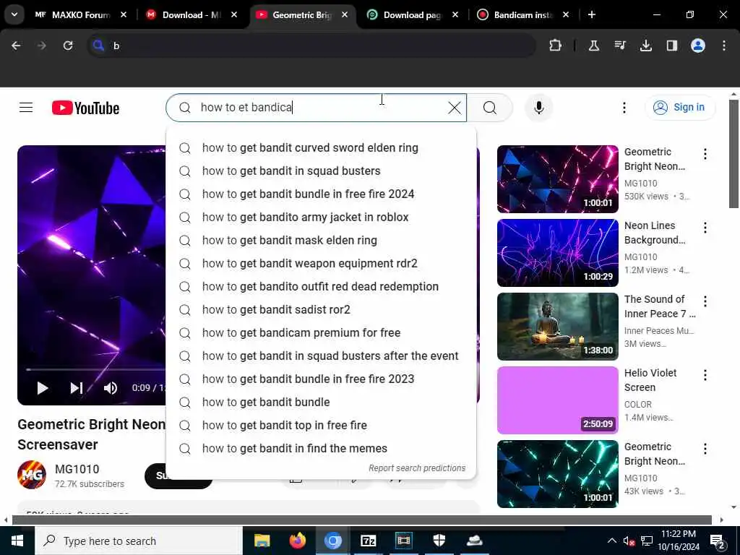The image size is (740, 555).
Task: Toggle the browser side panel
Action: pos(671,46)
